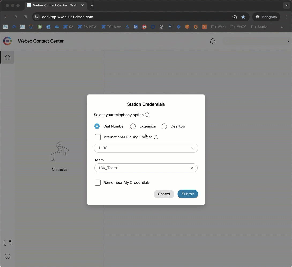Viewport: 292px width, 267px height.
Task: Clear the 136_Team1 team selection
Action: [192, 168]
